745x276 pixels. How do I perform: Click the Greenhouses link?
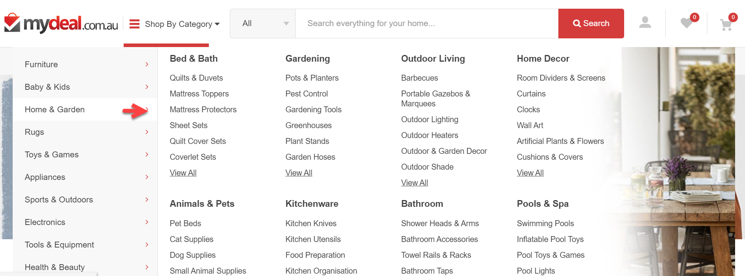point(308,125)
